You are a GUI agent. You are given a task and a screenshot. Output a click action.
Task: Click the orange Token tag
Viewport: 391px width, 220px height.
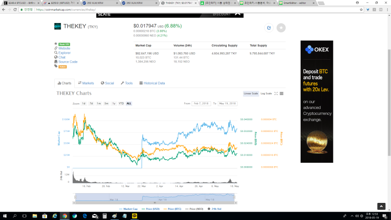tap(63, 66)
